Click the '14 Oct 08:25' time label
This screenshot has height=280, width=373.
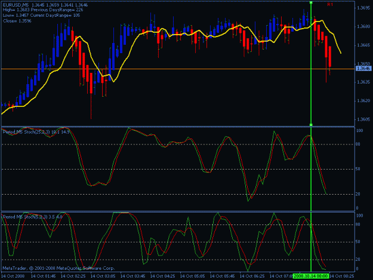coord(341,276)
